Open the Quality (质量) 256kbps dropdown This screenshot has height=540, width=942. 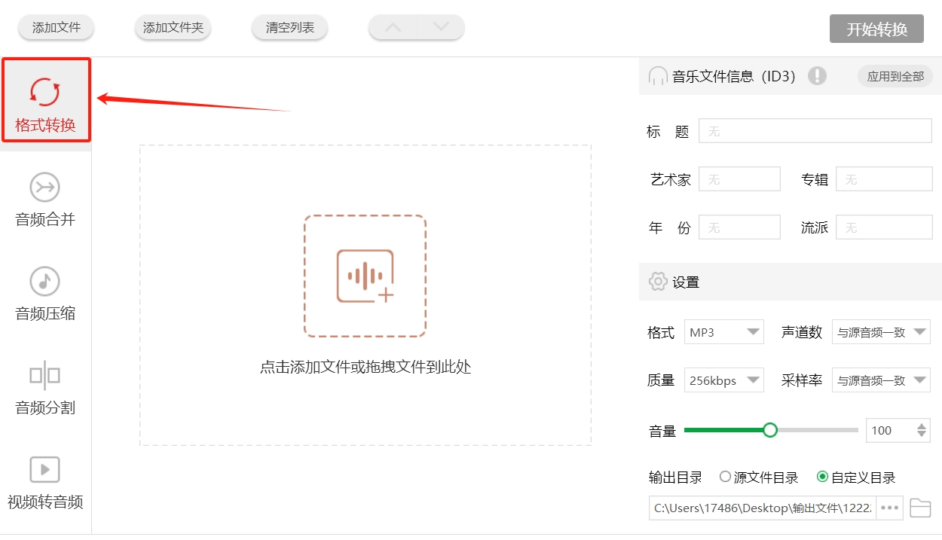[x=723, y=380]
